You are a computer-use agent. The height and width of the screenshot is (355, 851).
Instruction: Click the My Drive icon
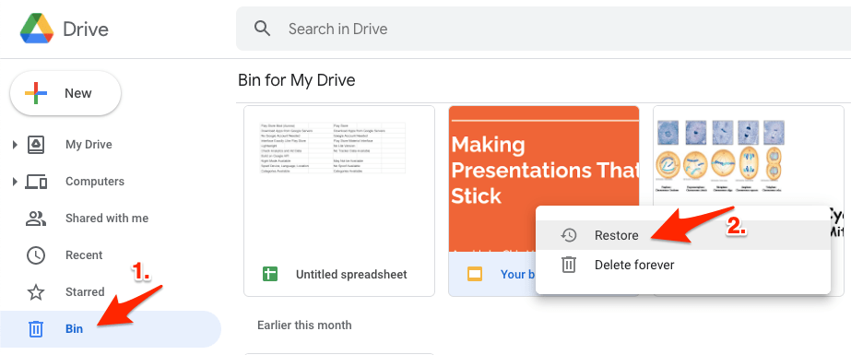click(x=36, y=145)
